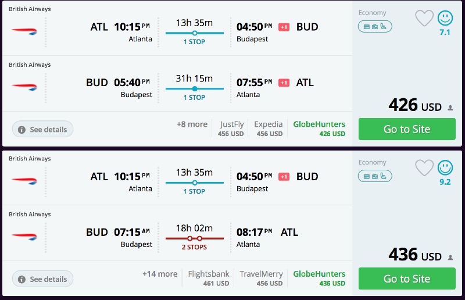
Task: Favorite the 436 USD flight with heart icon
Action: point(424,168)
